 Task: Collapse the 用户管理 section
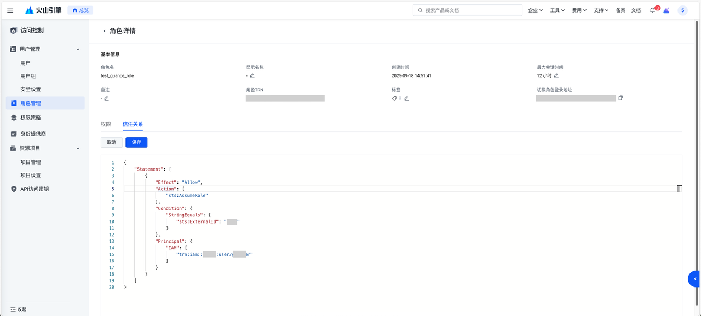click(78, 49)
